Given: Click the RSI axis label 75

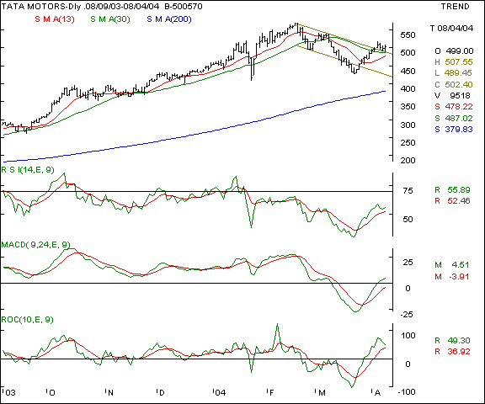Looking at the screenshot, I should tap(408, 191).
